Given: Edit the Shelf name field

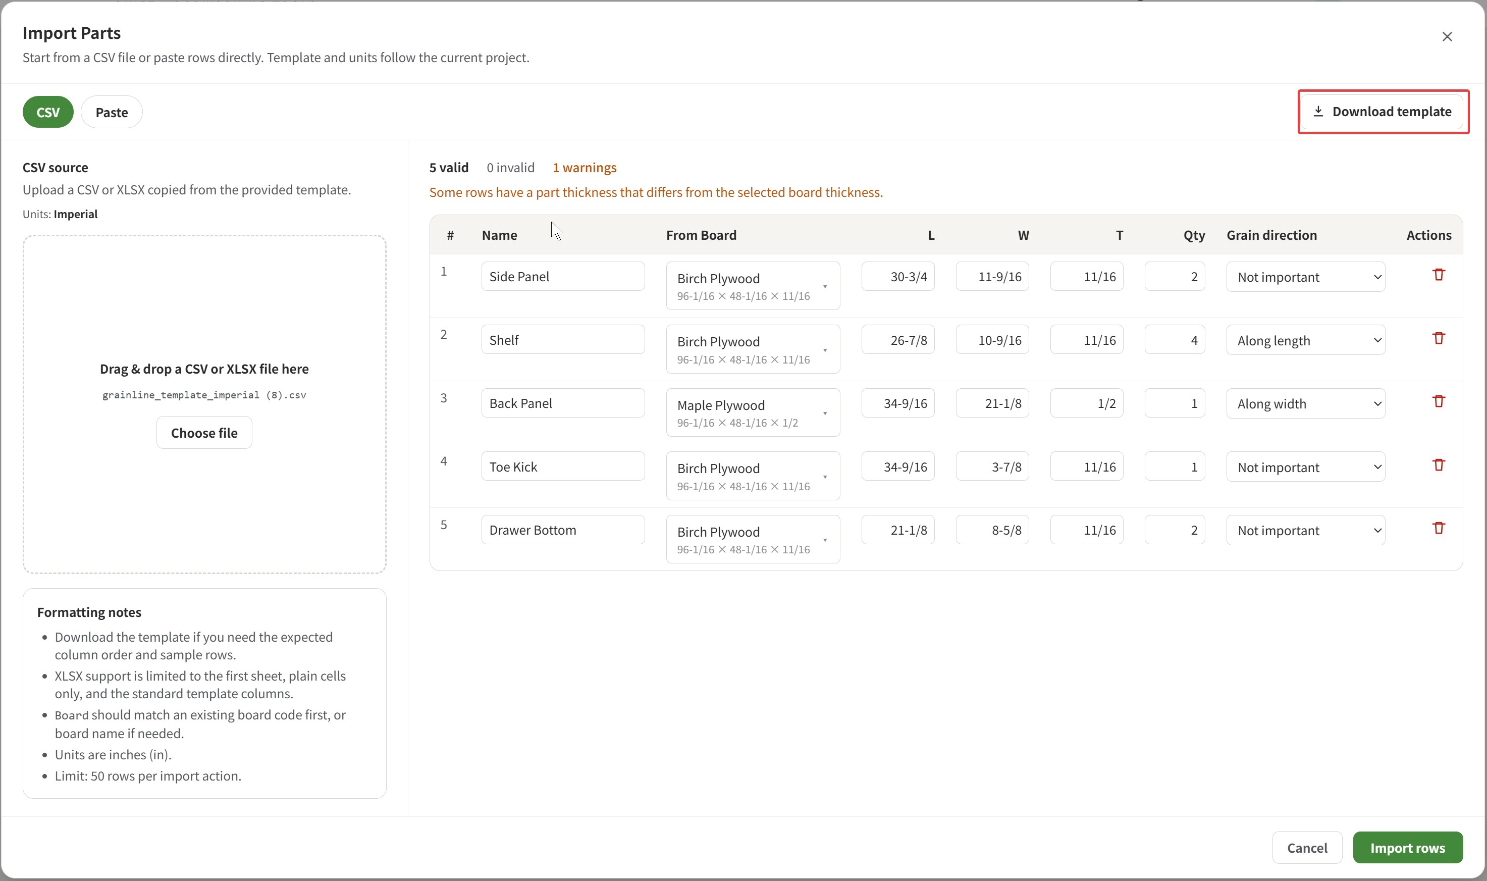Looking at the screenshot, I should (x=562, y=340).
